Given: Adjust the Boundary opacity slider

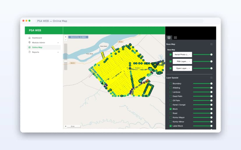Looking at the screenshot, I should pos(203,83).
